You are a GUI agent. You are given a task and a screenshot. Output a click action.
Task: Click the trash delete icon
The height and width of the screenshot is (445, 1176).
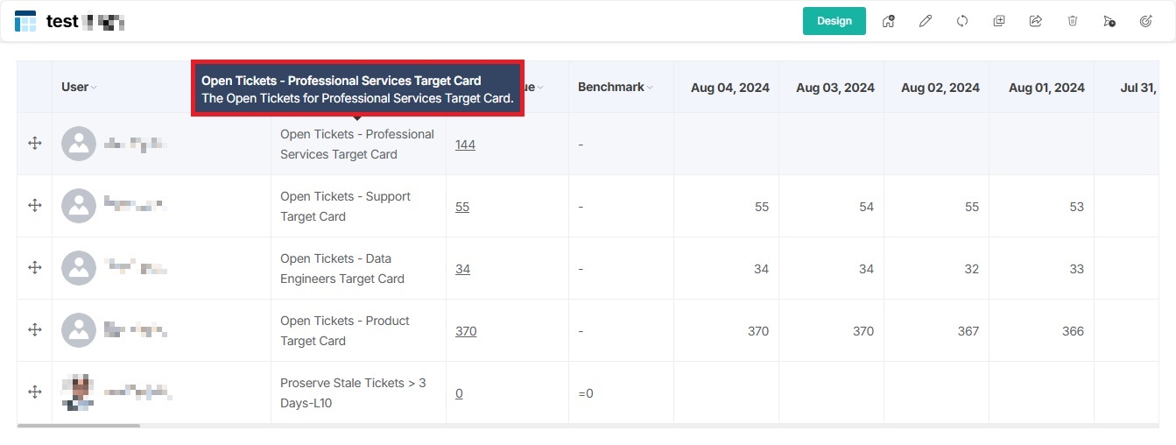click(1072, 21)
